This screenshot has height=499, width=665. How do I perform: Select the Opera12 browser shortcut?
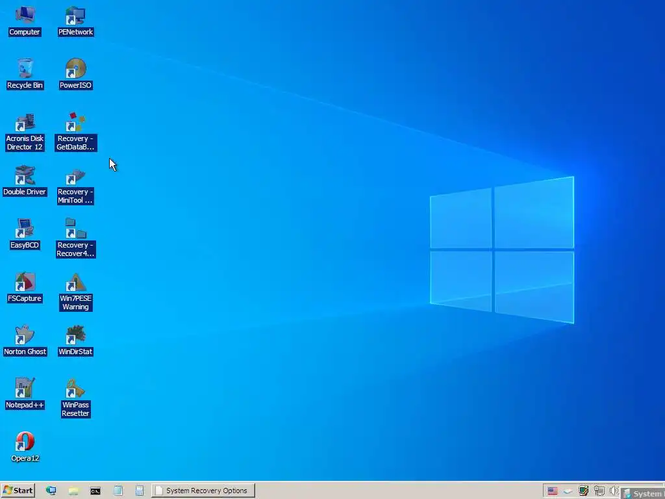click(25, 447)
